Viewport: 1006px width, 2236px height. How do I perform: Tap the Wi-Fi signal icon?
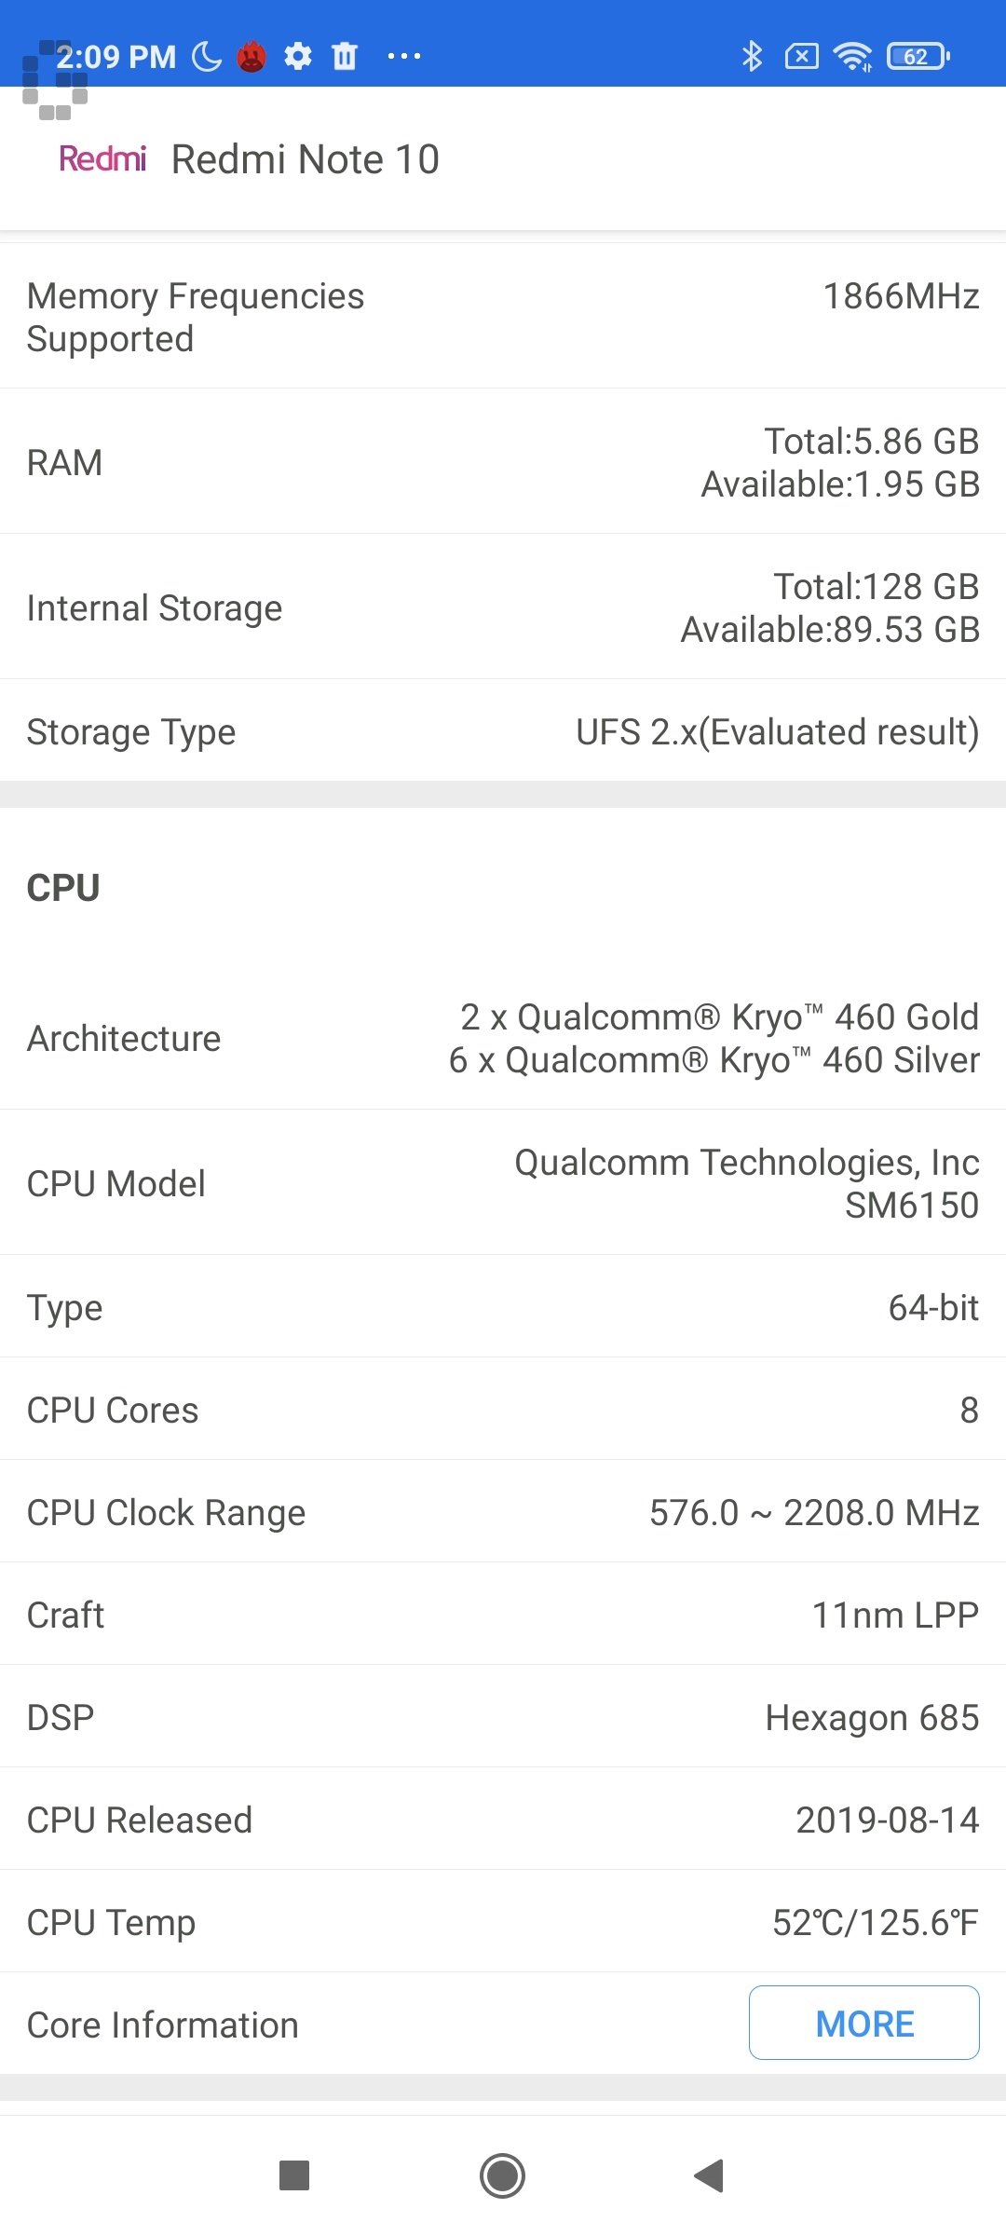coord(854,56)
